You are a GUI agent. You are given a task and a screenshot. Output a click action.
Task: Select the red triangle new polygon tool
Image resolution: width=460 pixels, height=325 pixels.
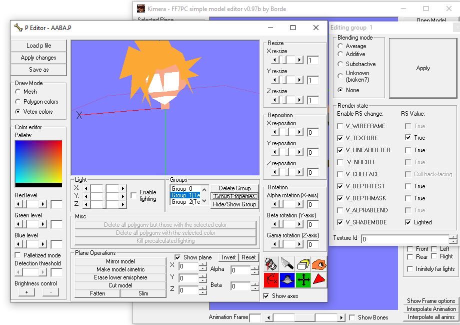[x=319, y=280]
